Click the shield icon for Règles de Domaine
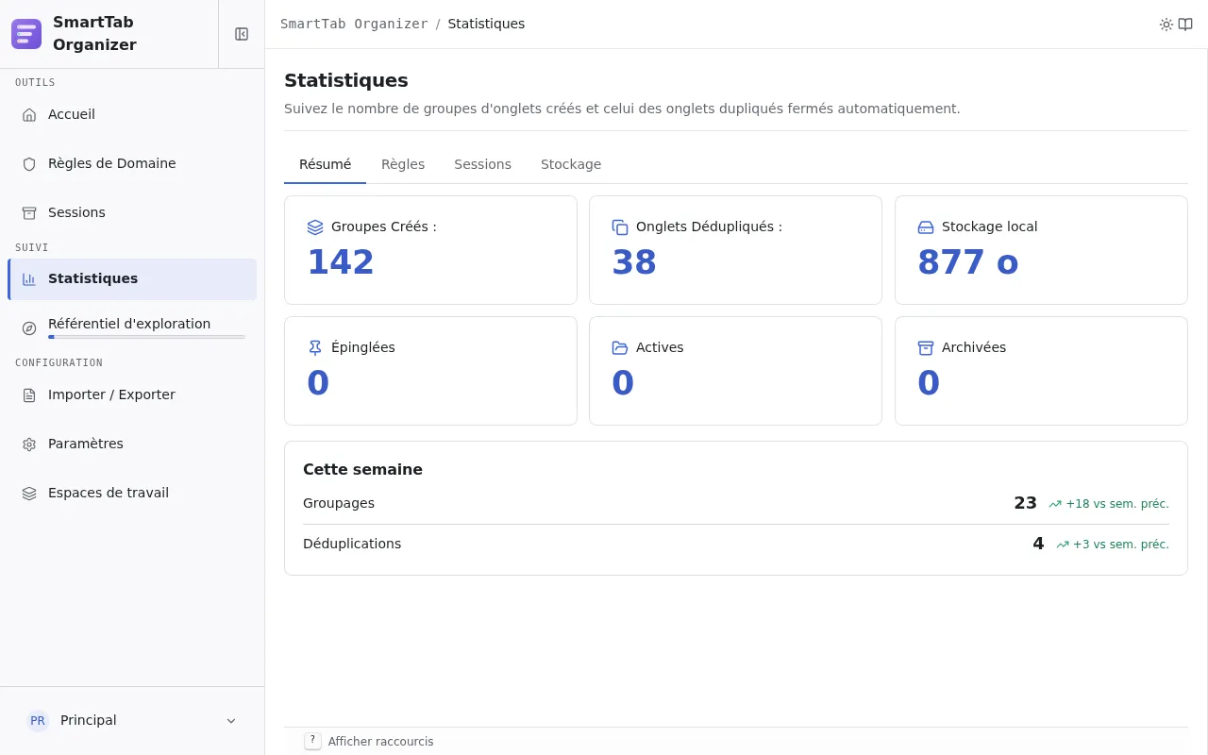The height and width of the screenshot is (755, 1208). coord(29,164)
